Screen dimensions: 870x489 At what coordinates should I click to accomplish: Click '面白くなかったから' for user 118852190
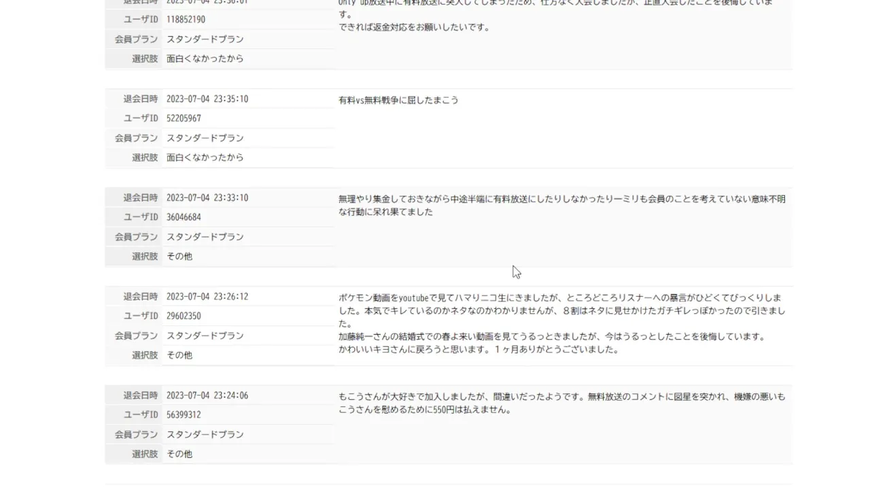pyautogui.click(x=205, y=59)
